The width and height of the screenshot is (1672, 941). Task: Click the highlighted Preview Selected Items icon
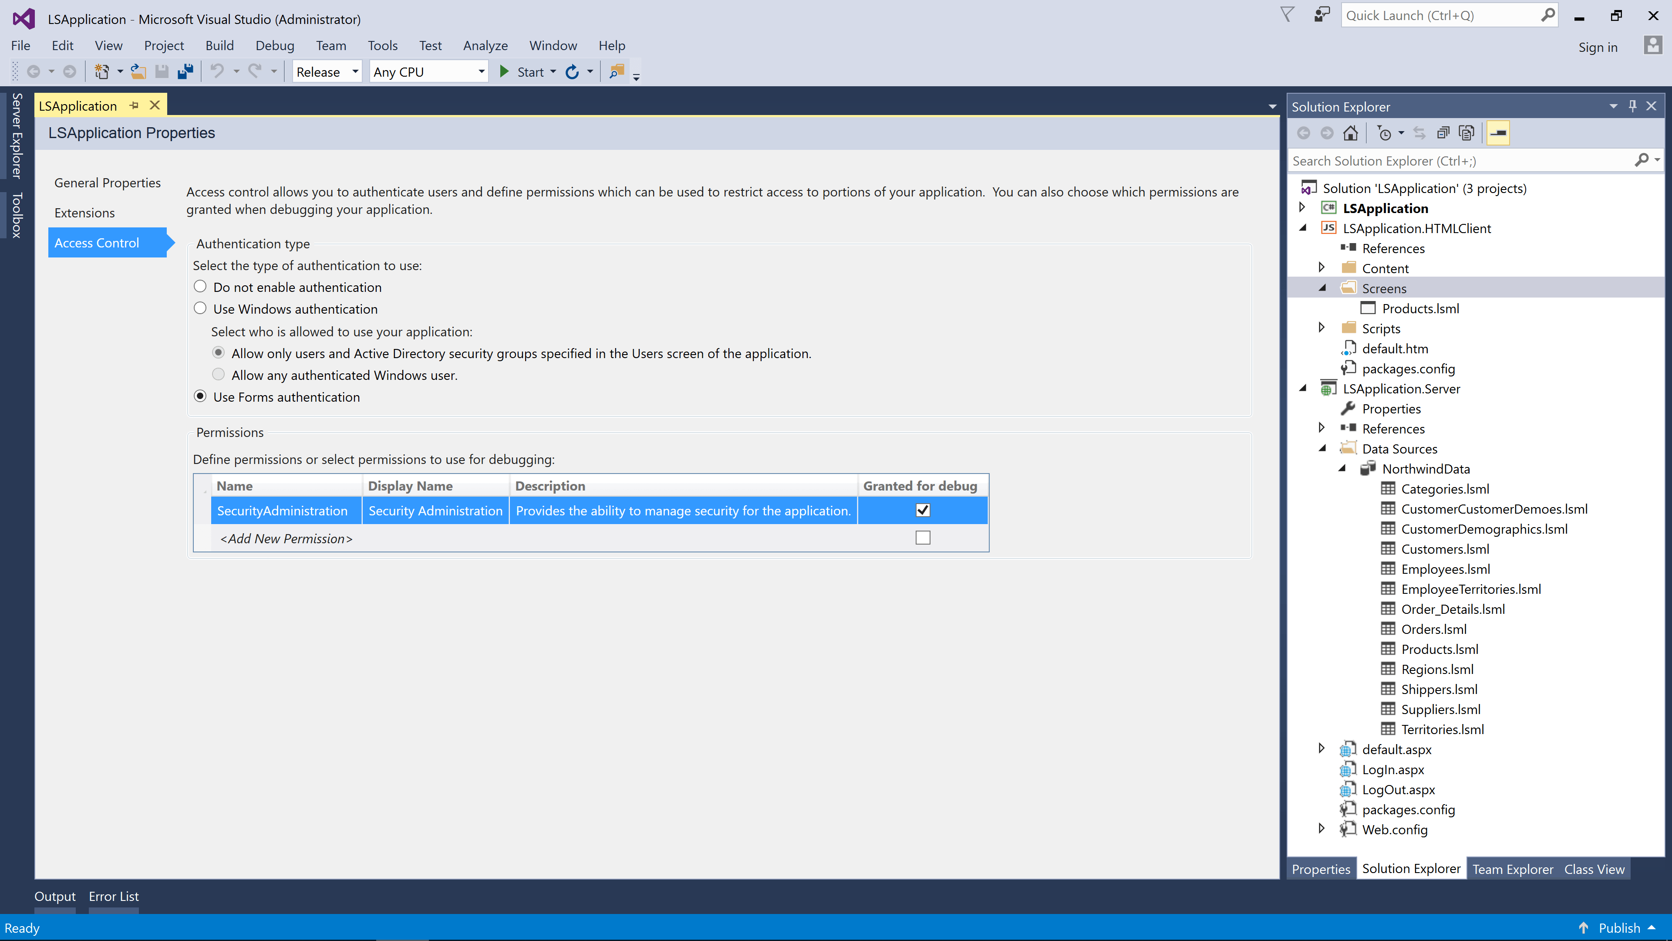[1498, 133]
